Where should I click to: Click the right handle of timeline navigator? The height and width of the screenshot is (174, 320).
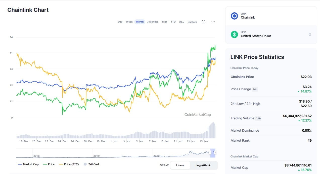tap(215, 152)
